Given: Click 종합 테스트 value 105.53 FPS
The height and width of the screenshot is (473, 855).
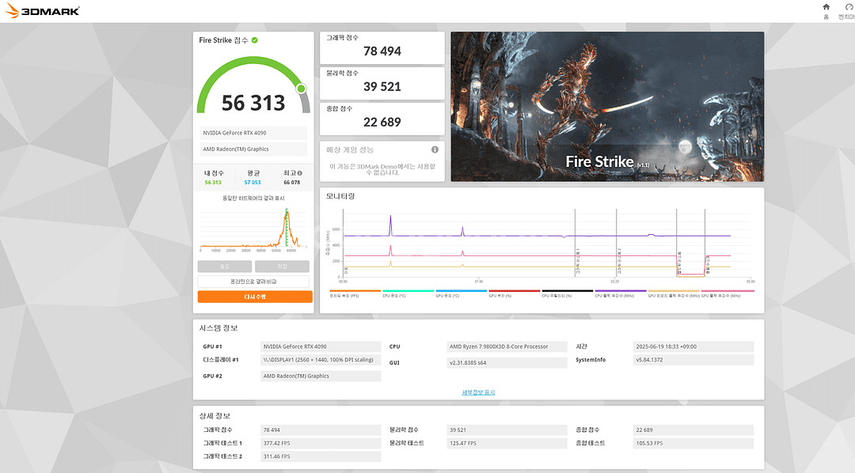Looking at the screenshot, I should coord(693,443).
